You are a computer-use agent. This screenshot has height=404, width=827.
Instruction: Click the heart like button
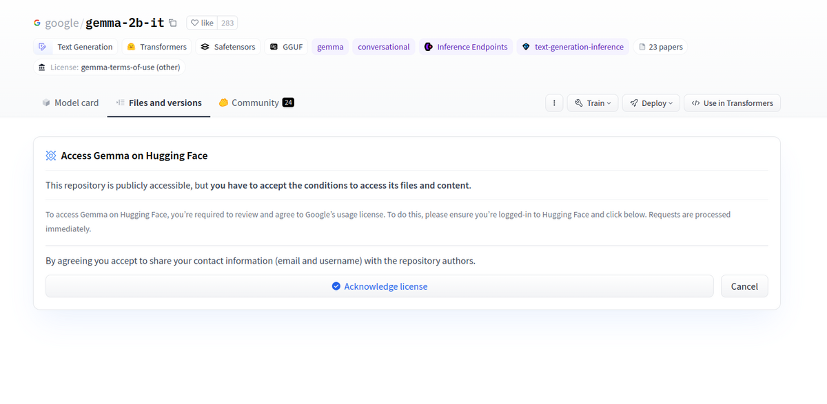[202, 23]
